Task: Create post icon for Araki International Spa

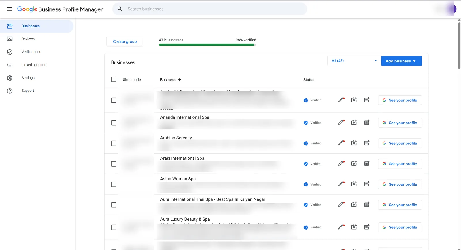Action: tap(367, 163)
